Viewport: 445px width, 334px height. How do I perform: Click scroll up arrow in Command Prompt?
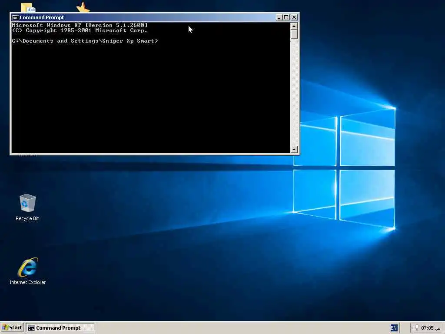294,26
